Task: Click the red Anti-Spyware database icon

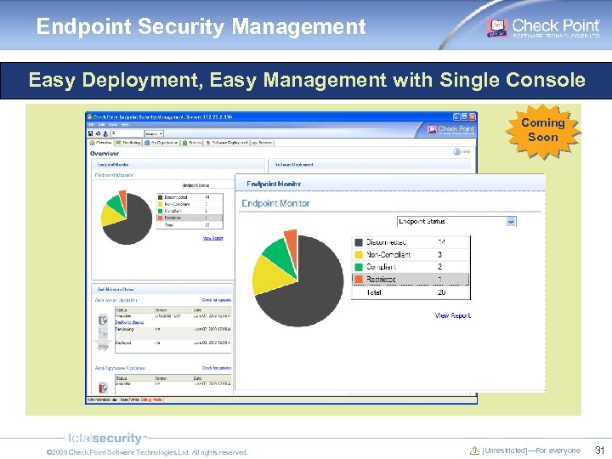Action: [103, 387]
